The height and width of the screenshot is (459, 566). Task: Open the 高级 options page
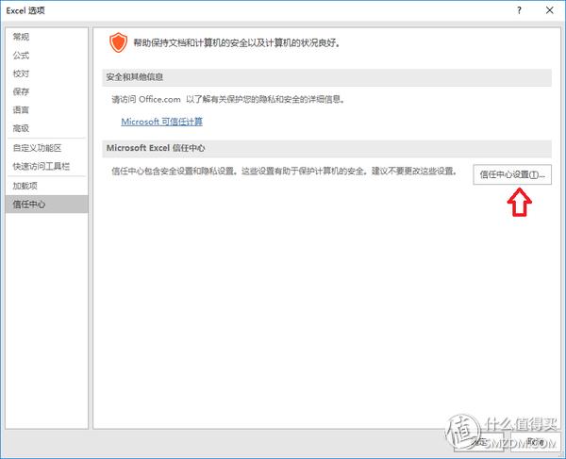[x=46, y=128]
